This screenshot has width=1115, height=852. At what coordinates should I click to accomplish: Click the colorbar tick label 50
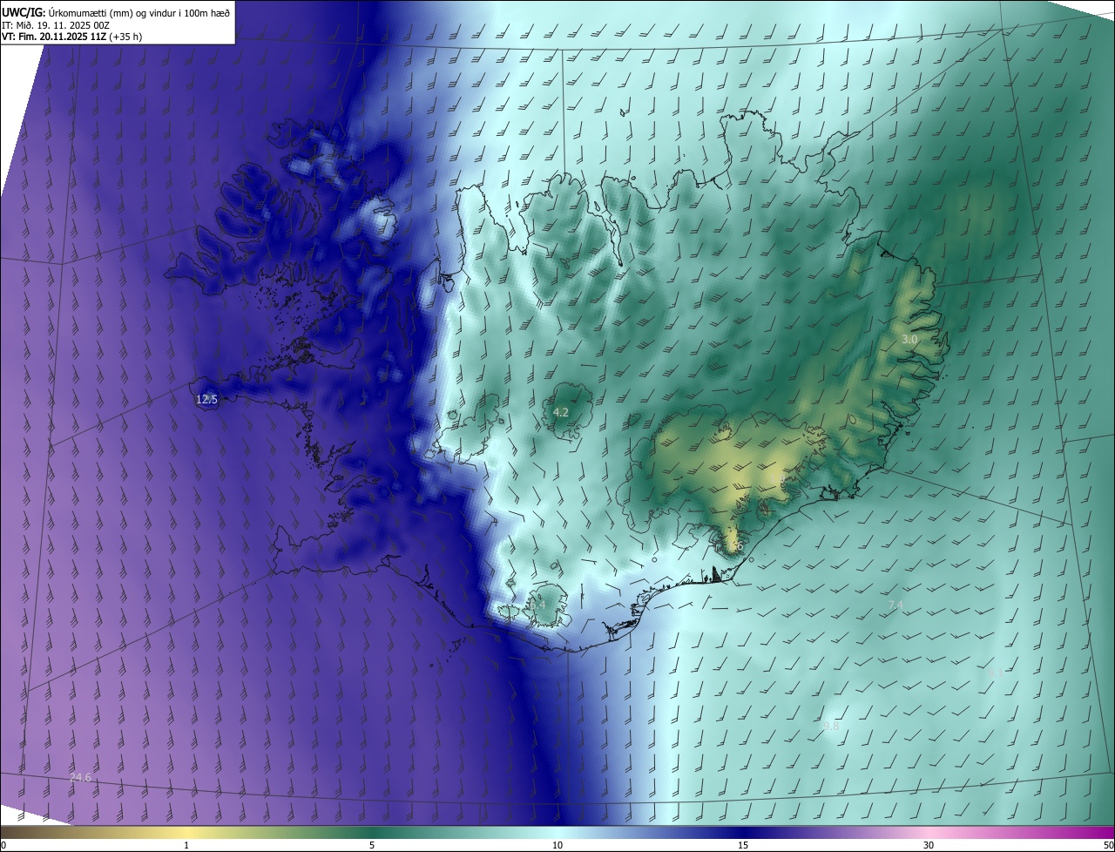[1107, 845]
